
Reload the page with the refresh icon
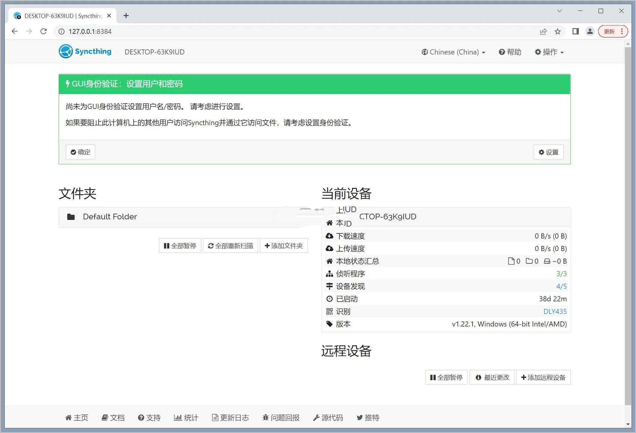pos(43,31)
